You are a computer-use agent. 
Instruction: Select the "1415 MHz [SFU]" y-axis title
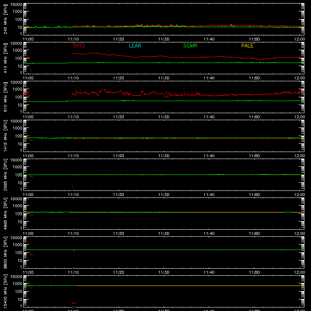point(5,136)
